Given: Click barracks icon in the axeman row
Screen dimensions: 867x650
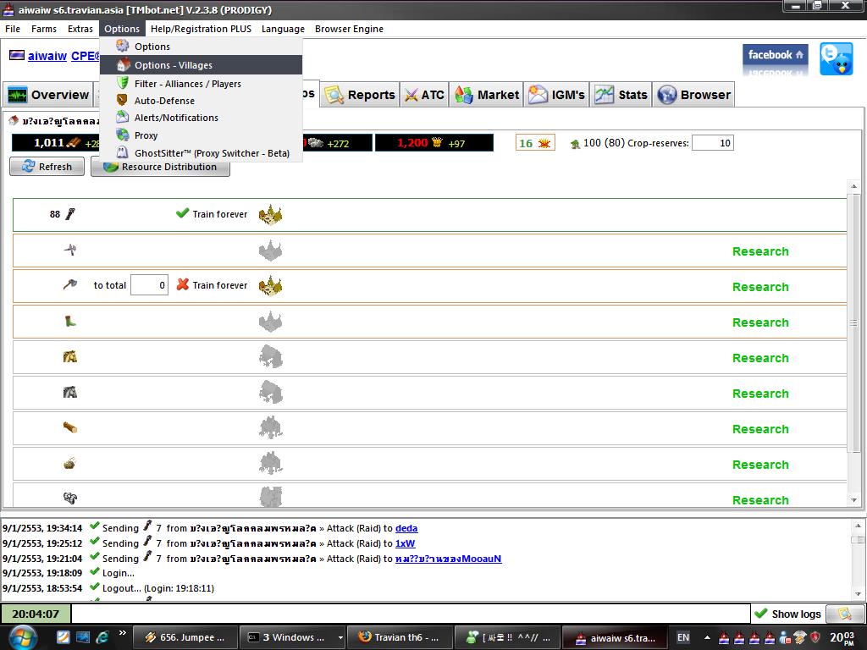Looking at the screenshot, I should pyautogui.click(x=270, y=286).
